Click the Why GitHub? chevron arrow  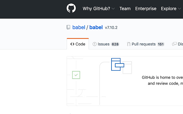click(113, 9)
